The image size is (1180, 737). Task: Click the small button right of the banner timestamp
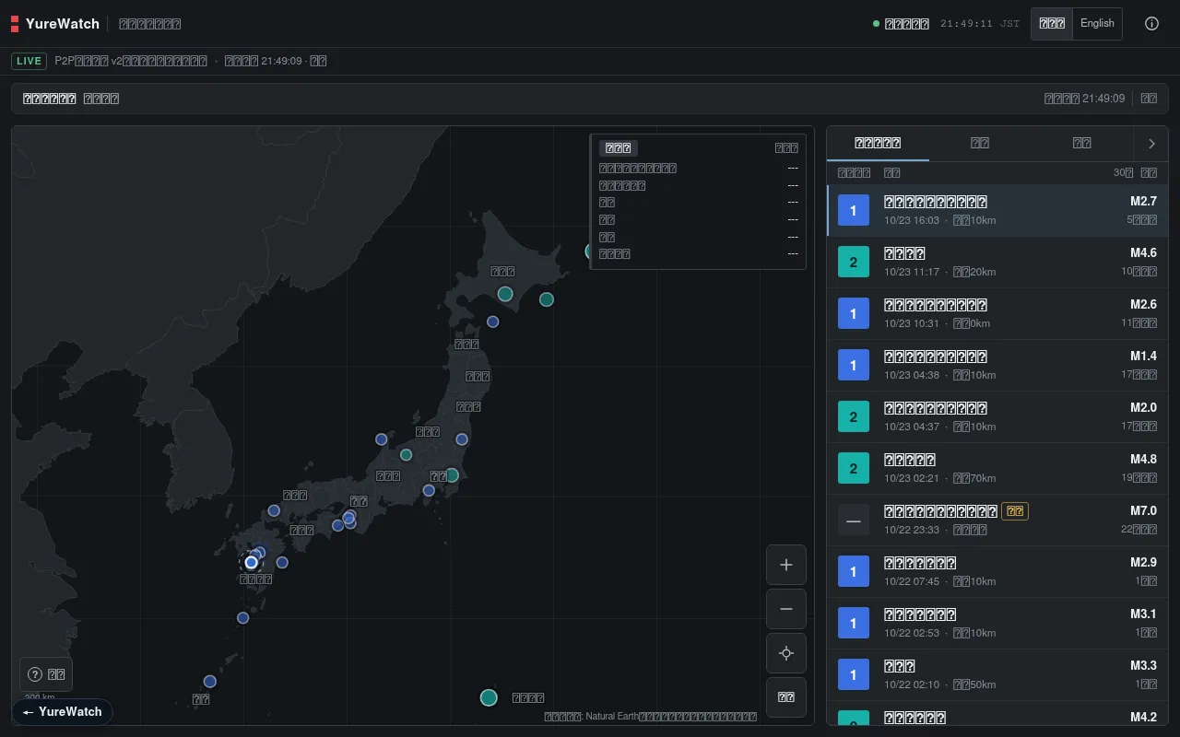pyautogui.click(x=1149, y=99)
